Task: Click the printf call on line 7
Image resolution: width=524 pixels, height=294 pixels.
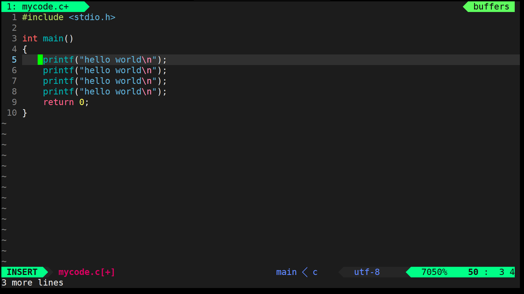Action: 58,81
